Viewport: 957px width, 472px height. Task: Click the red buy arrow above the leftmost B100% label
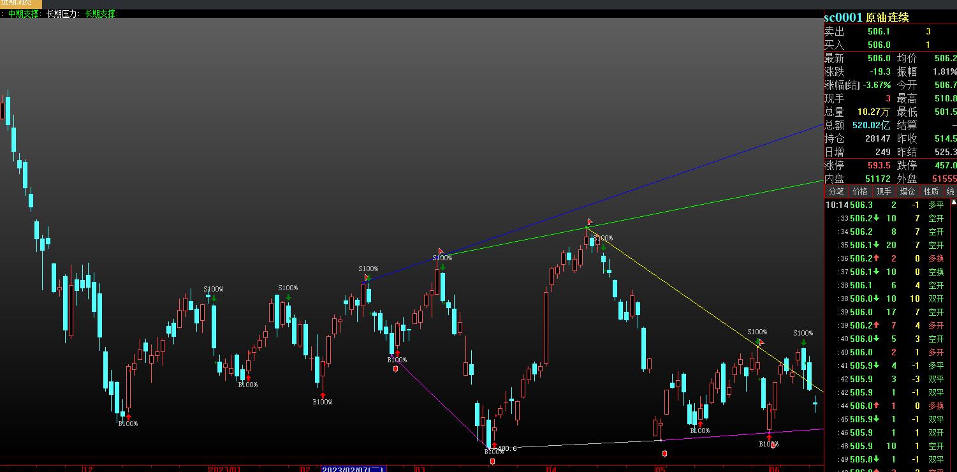[x=128, y=417]
